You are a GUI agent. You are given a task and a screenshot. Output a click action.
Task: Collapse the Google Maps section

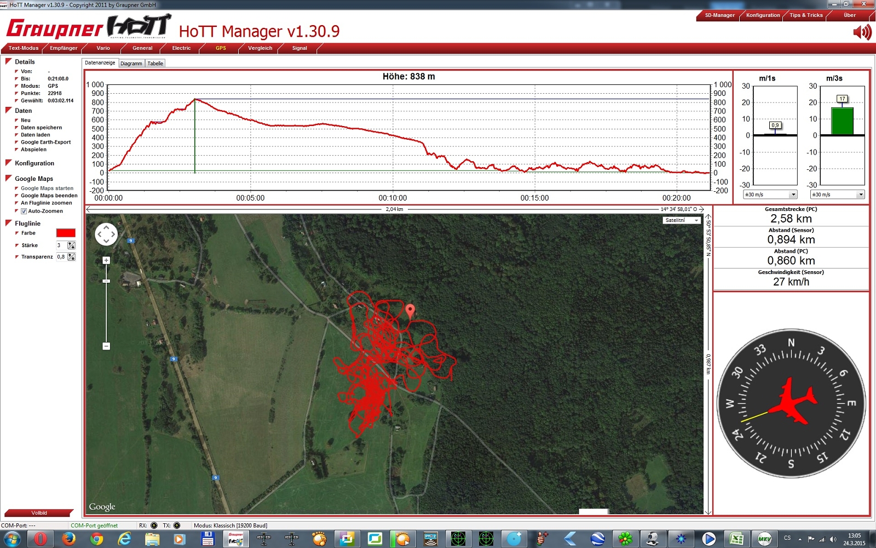8,178
